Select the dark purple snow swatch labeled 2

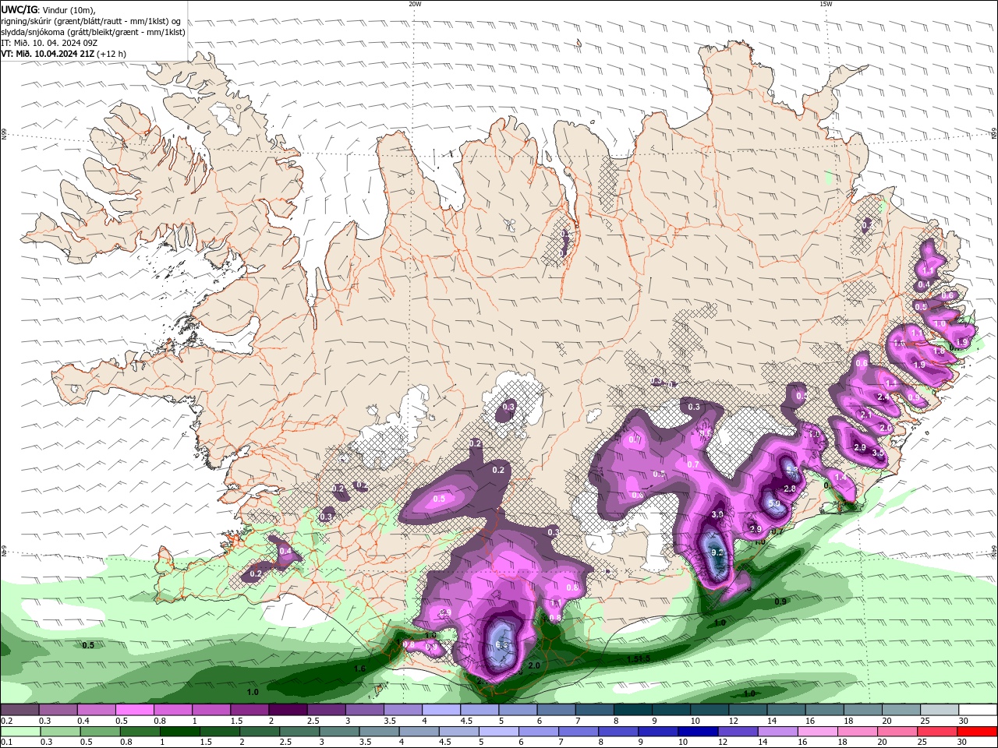[287, 710]
